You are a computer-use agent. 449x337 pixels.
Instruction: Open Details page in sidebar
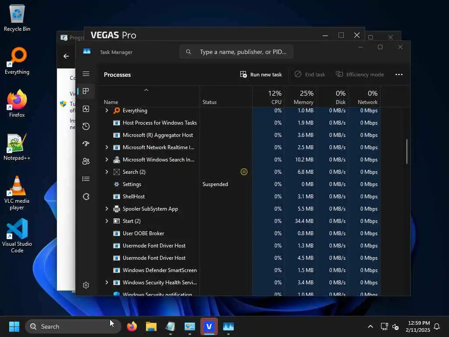coord(86,179)
